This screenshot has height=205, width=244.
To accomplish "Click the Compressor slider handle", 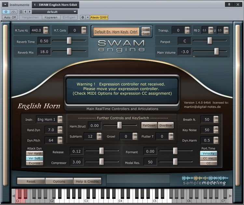I will click(102, 162).
